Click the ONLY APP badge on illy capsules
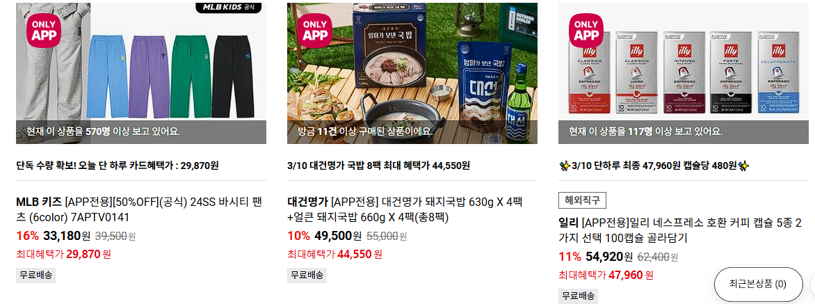The height and width of the screenshot is (304, 815). (x=586, y=31)
